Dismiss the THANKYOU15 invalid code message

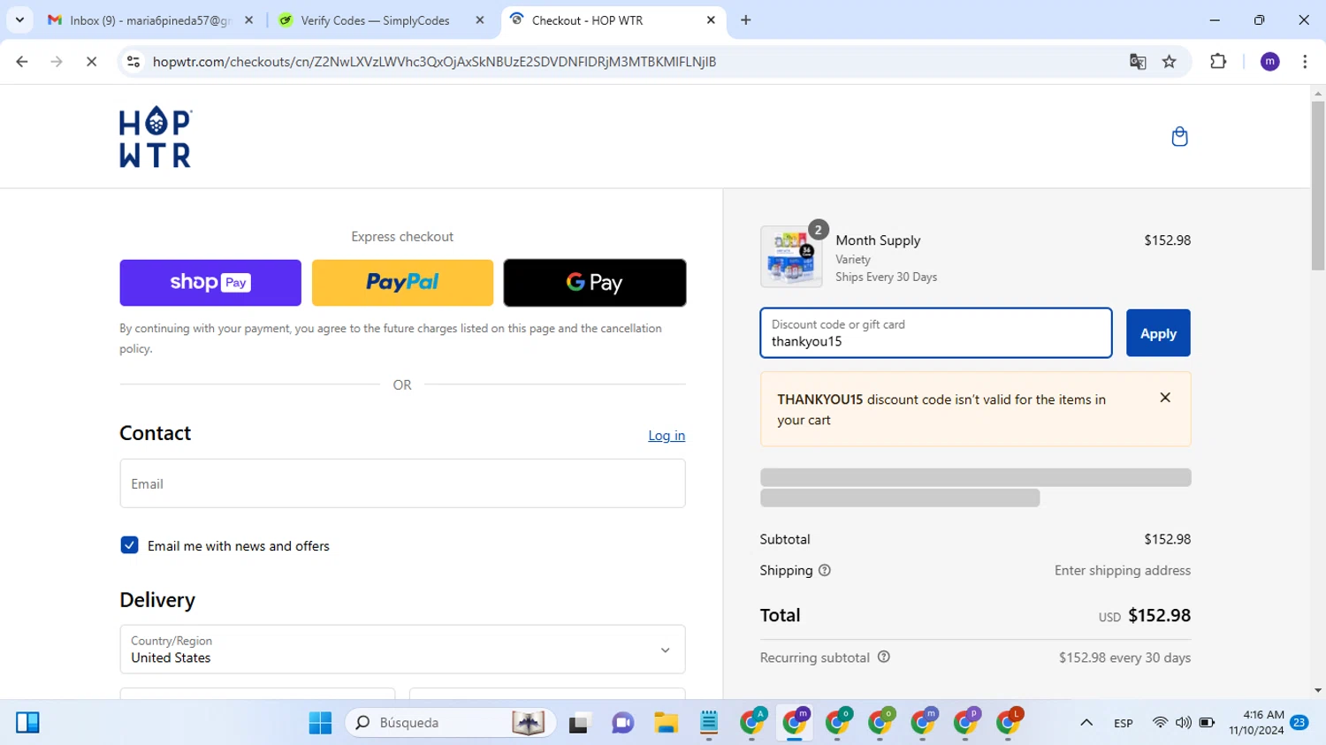(1165, 398)
